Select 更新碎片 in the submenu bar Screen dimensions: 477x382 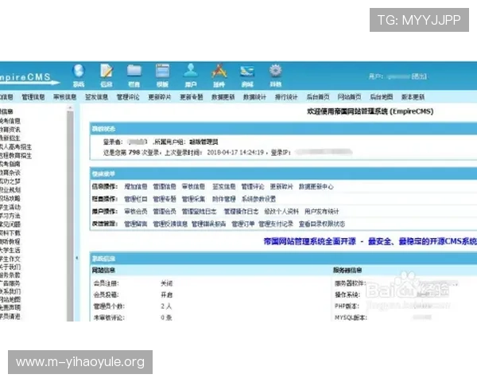pyautogui.click(x=160, y=97)
